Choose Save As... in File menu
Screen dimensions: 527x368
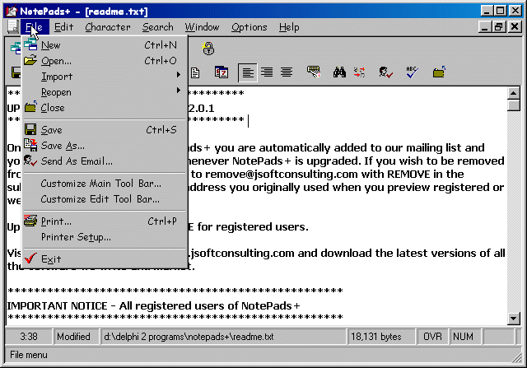point(105,146)
